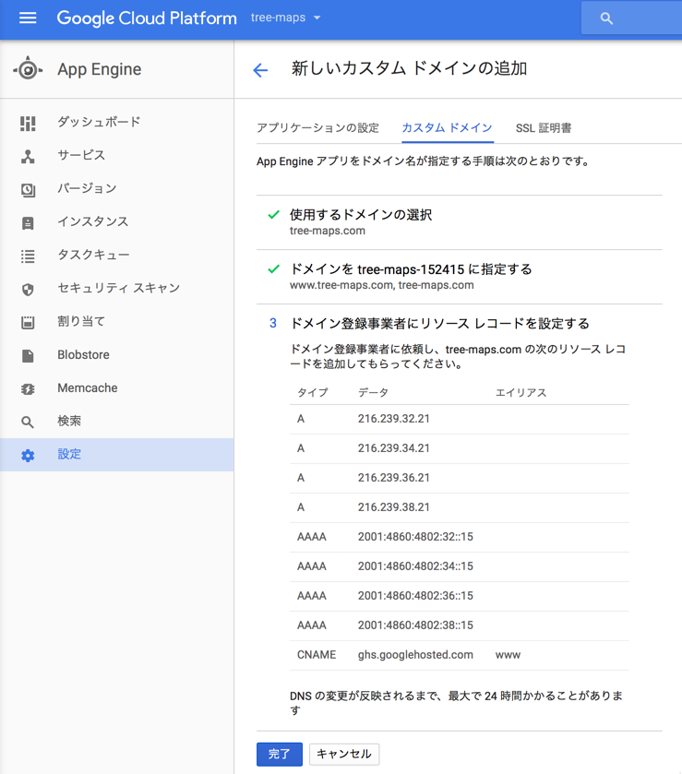Click the Blobstore file icon

point(28,356)
